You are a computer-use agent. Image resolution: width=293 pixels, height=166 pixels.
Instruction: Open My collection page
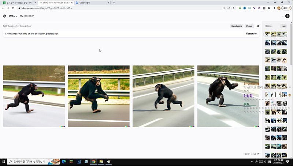[27, 16]
